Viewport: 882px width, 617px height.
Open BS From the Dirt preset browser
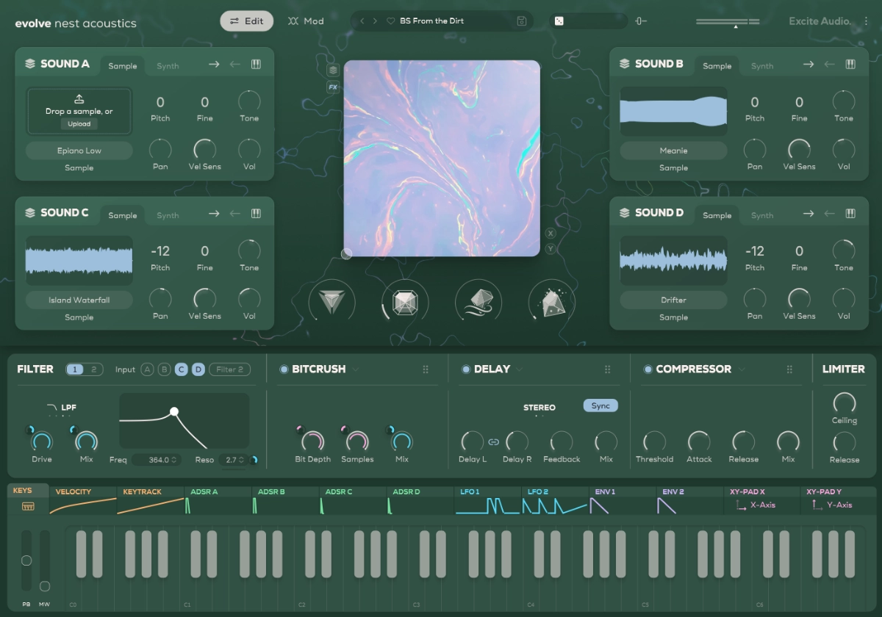click(431, 21)
